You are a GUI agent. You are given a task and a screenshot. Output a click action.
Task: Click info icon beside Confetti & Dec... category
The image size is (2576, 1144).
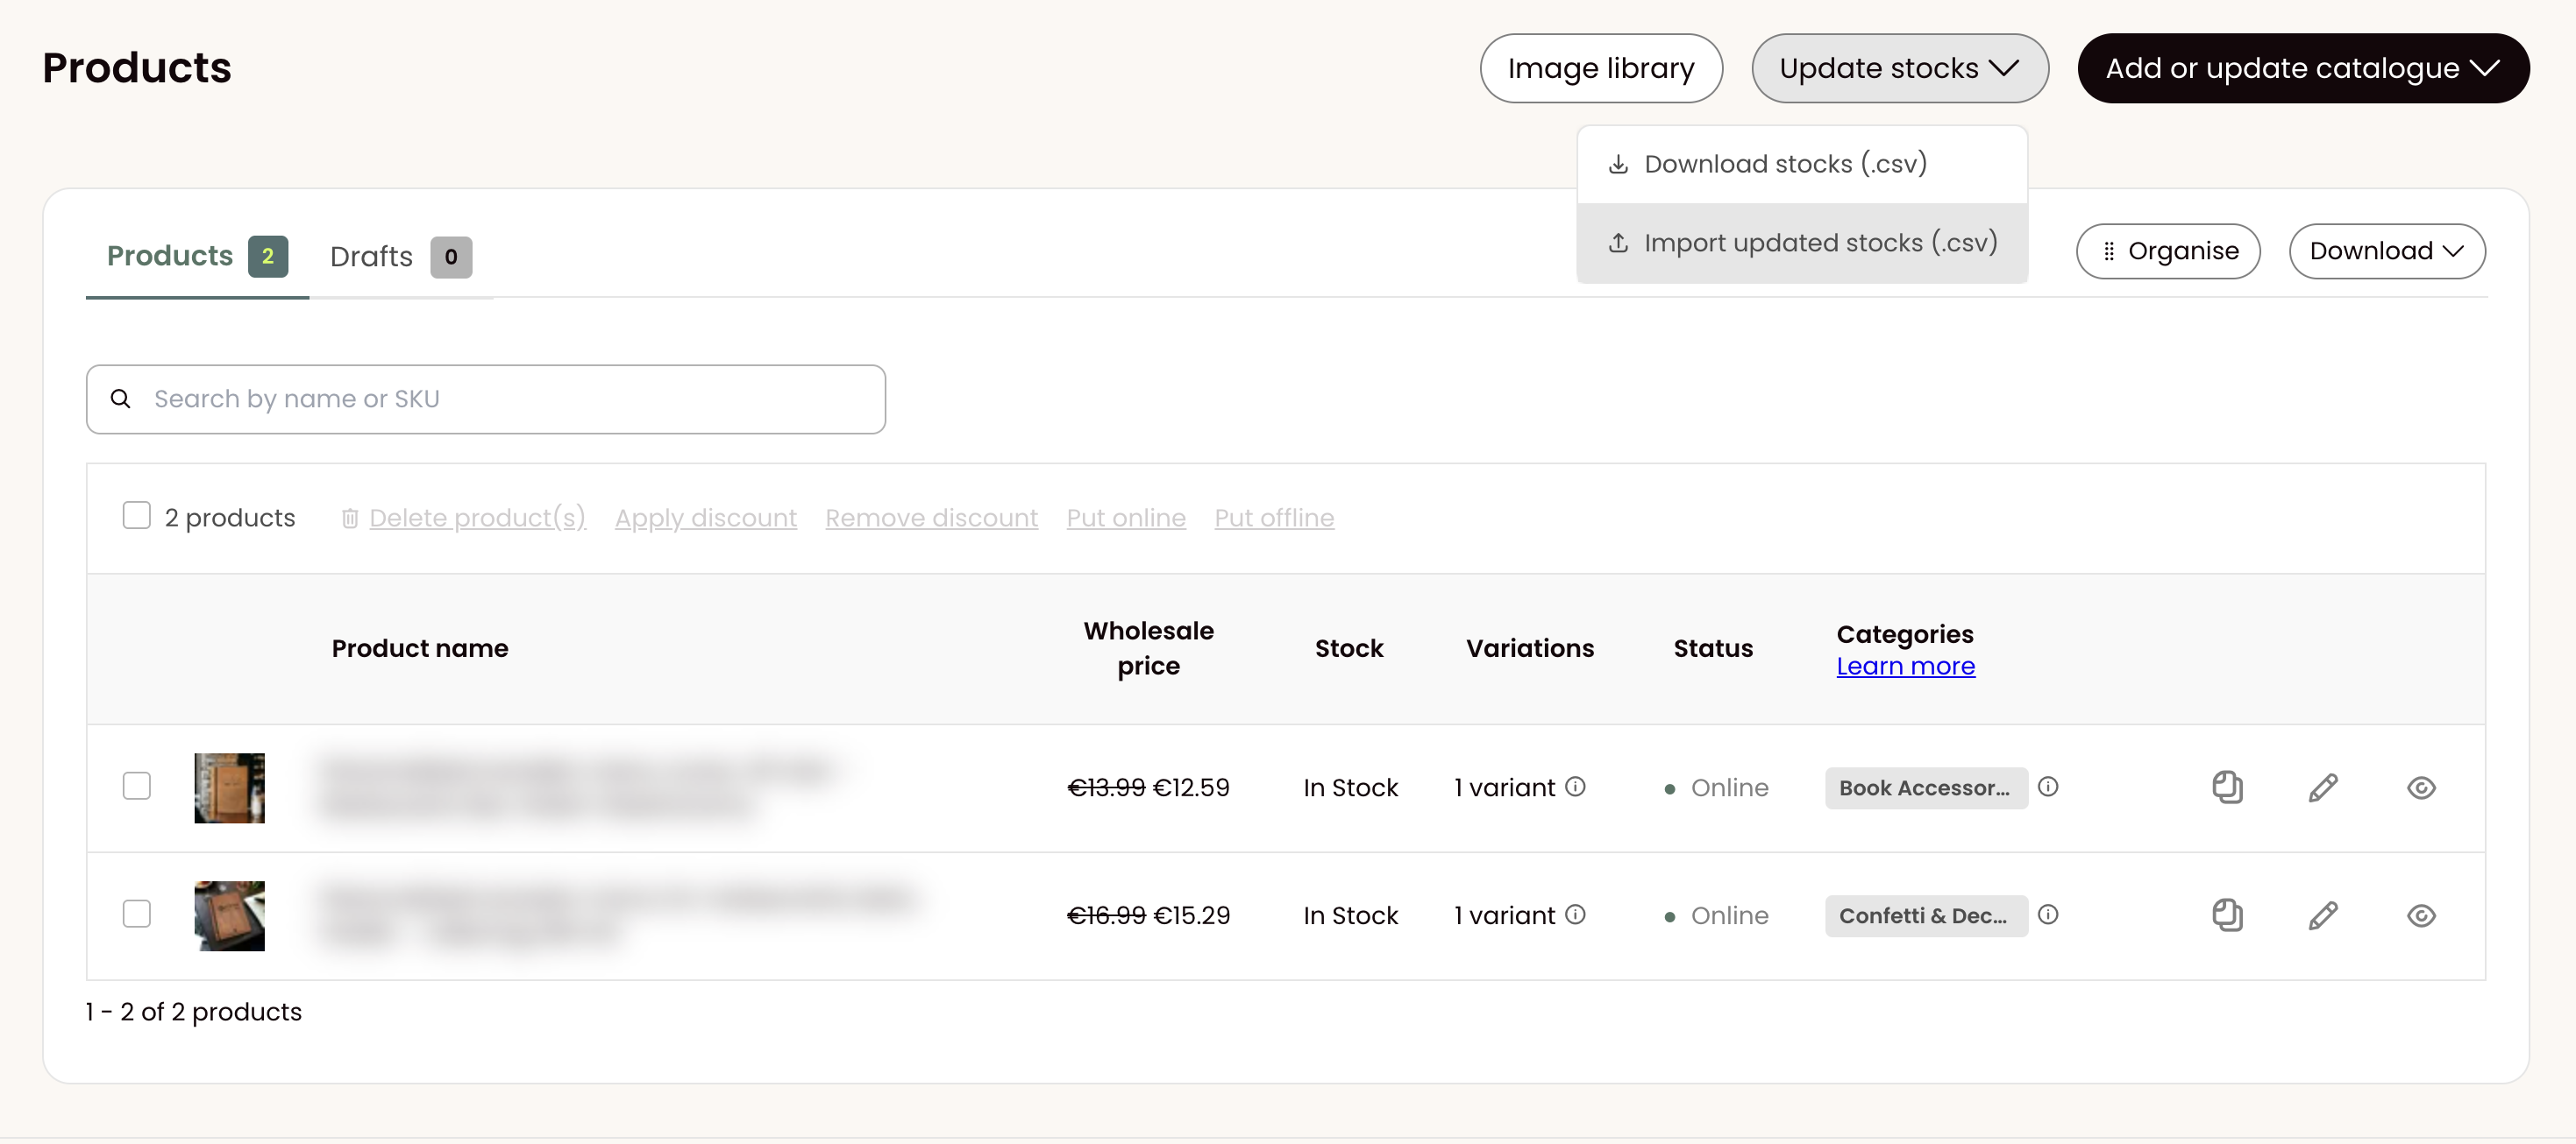coord(2048,914)
